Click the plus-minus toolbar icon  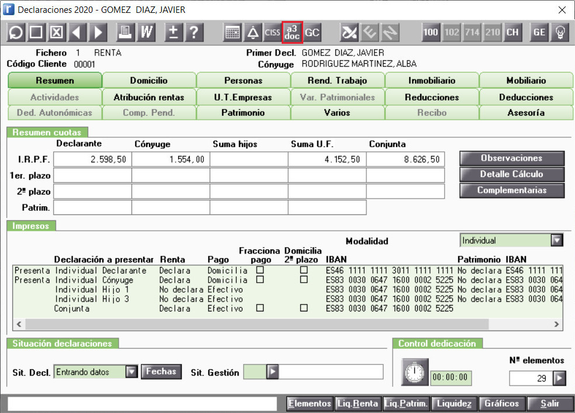point(174,32)
